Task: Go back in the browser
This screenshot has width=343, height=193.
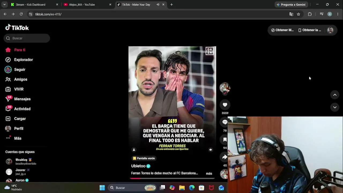Action: (5, 14)
